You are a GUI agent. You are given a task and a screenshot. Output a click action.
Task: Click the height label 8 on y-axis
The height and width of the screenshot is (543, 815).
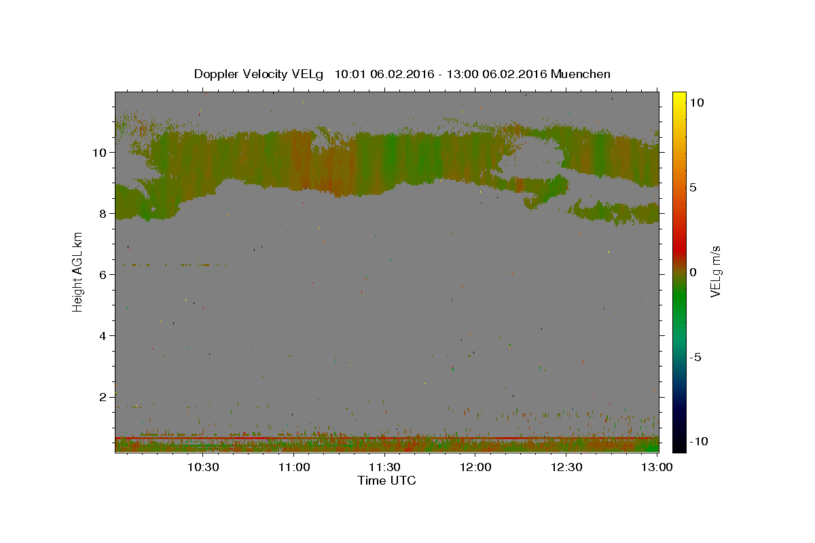point(102,213)
